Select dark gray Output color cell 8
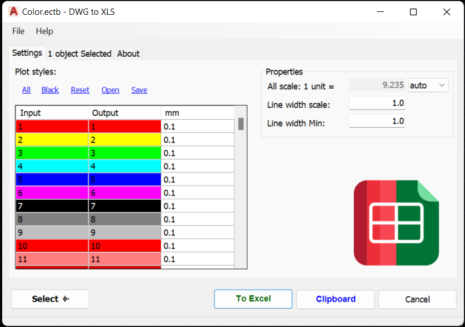The height and width of the screenshot is (327, 465). [125, 219]
